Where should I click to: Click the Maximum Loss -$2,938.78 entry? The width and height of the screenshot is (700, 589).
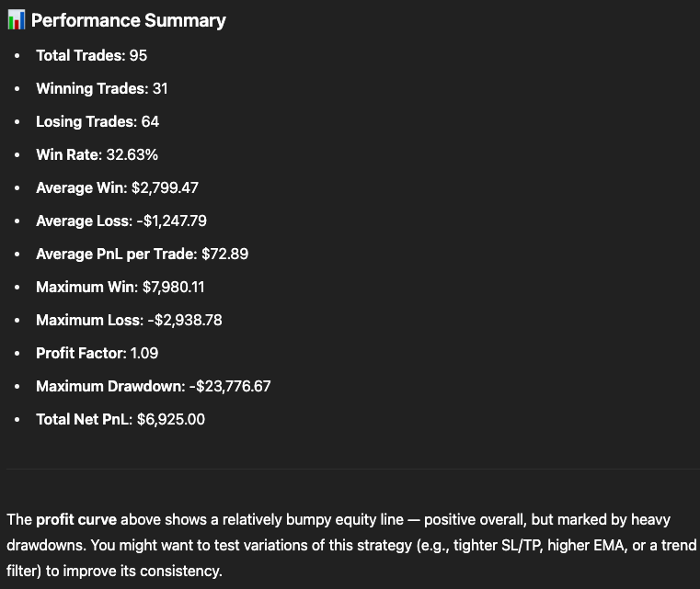129,320
